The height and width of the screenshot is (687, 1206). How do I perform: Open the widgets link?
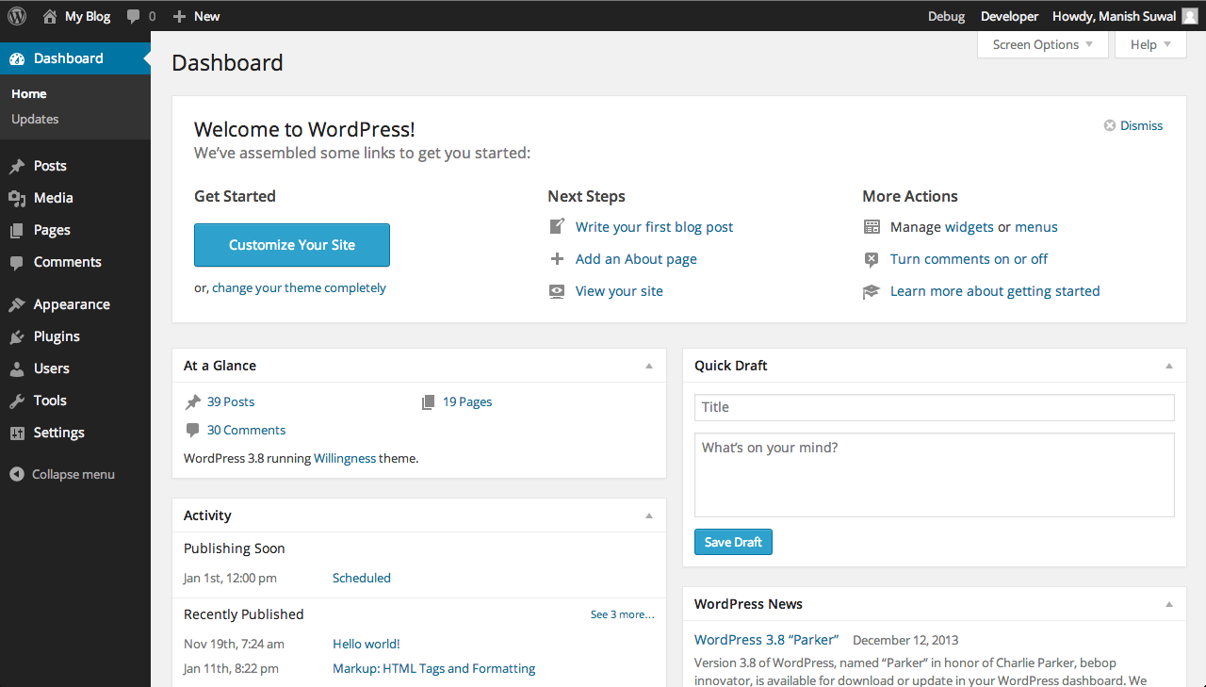(970, 227)
